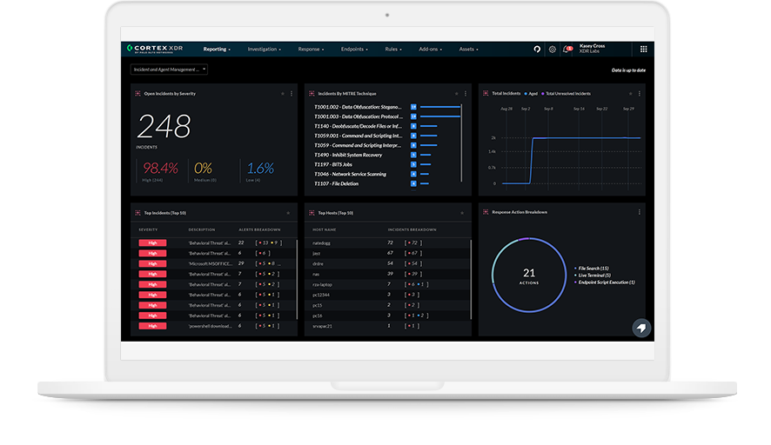Viewport: 771px width, 445px height.
Task: Click the floating navigation arrow button
Action: (640, 328)
